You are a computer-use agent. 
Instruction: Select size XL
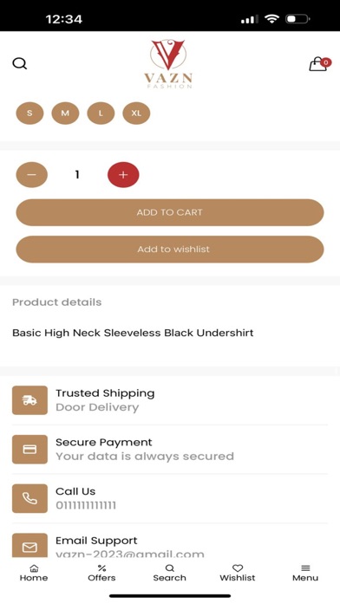click(136, 113)
